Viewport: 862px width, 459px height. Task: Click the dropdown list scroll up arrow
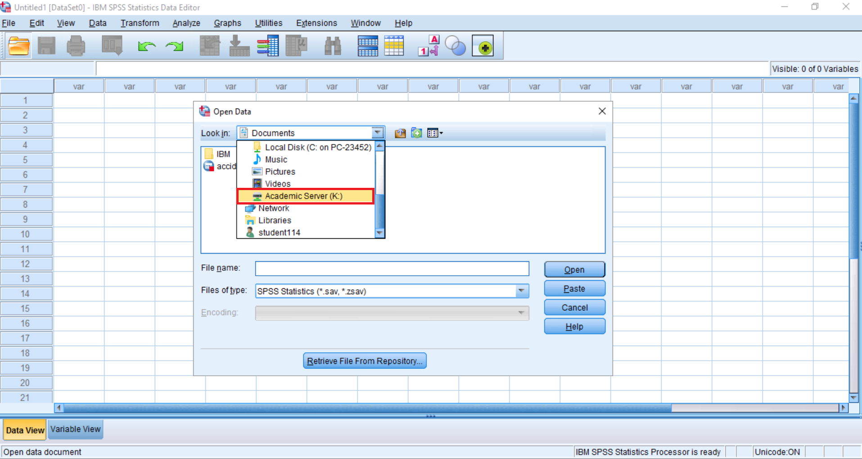point(379,146)
